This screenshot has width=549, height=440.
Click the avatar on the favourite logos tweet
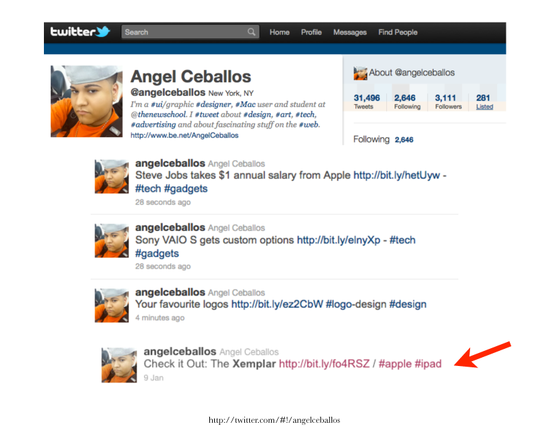click(111, 306)
